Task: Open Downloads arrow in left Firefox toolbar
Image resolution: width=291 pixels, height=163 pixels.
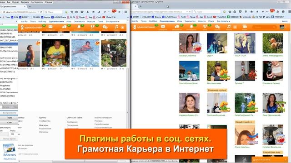Action: 88,12
